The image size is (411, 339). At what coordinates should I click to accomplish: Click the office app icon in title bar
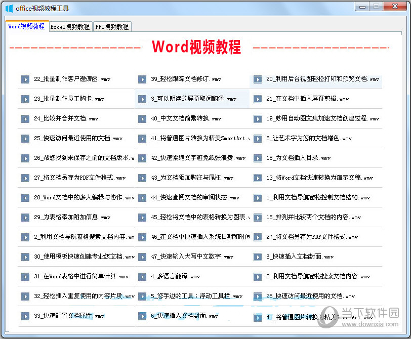tap(9, 8)
